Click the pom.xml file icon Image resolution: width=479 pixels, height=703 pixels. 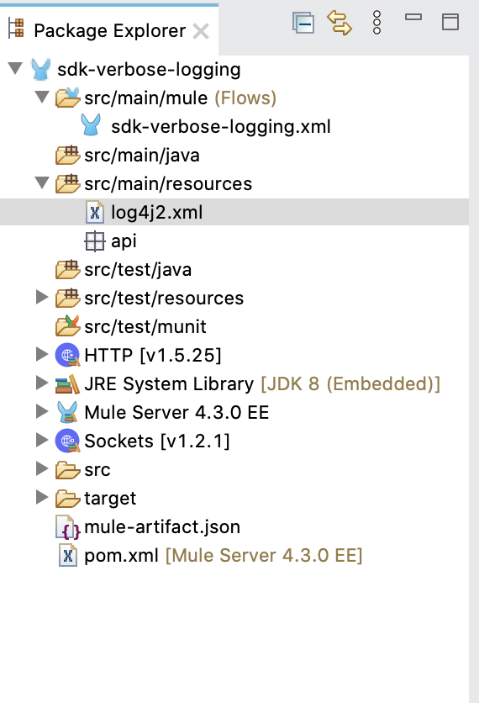click(68, 556)
